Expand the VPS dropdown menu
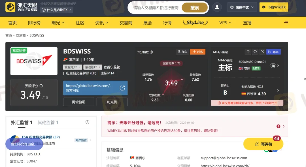Viewport: 306px width, 167px height. (x=225, y=23)
